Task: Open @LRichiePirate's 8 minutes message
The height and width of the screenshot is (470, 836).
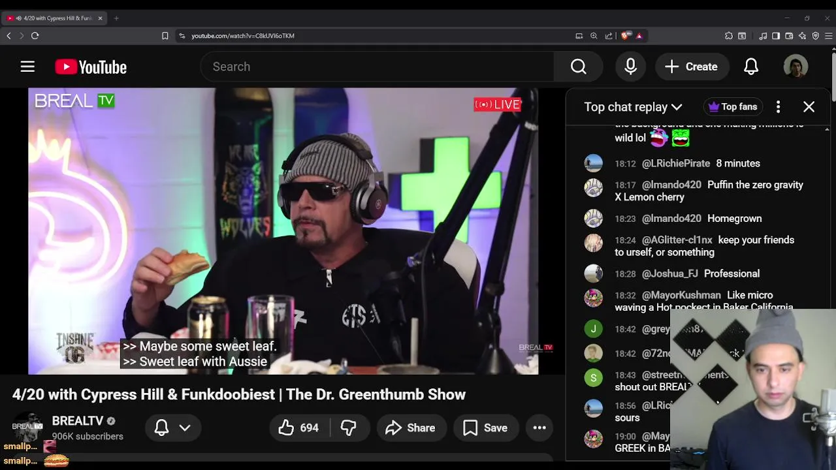Action: (687, 163)
